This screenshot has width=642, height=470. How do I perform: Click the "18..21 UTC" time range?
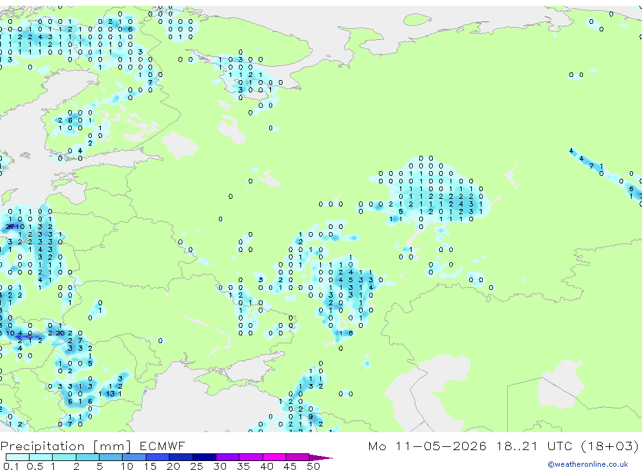point(533,446)
